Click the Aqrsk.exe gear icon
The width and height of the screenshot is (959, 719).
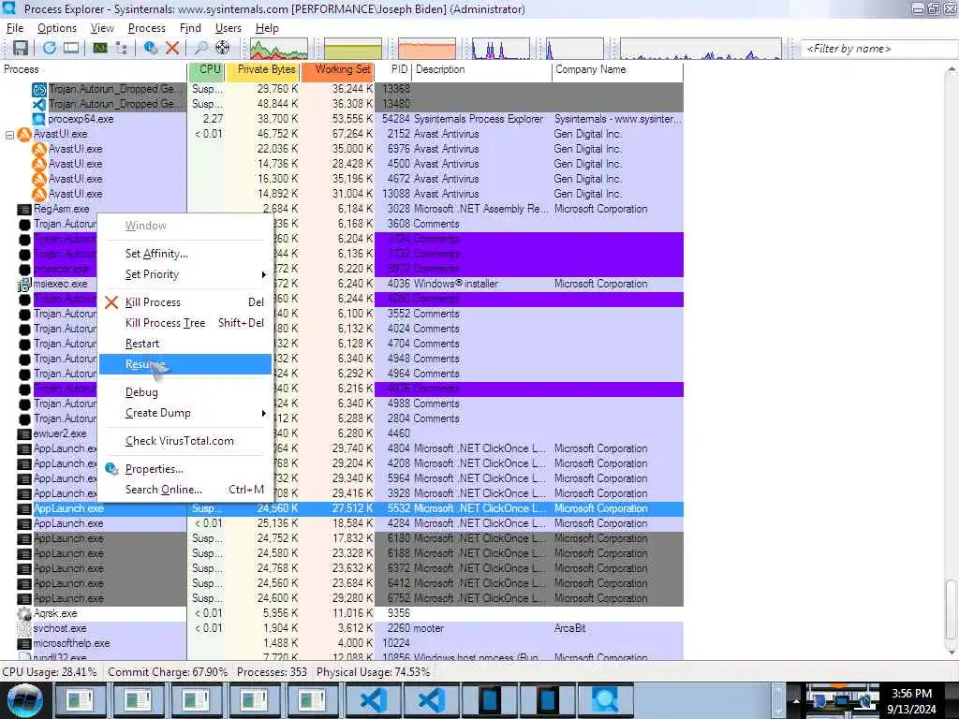pyautogui.click(x=23, y=614)
